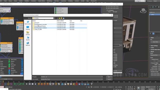Viewport: 160px width, 90px height.
Task: Open the Arnold menu
Action: point(83,1)
